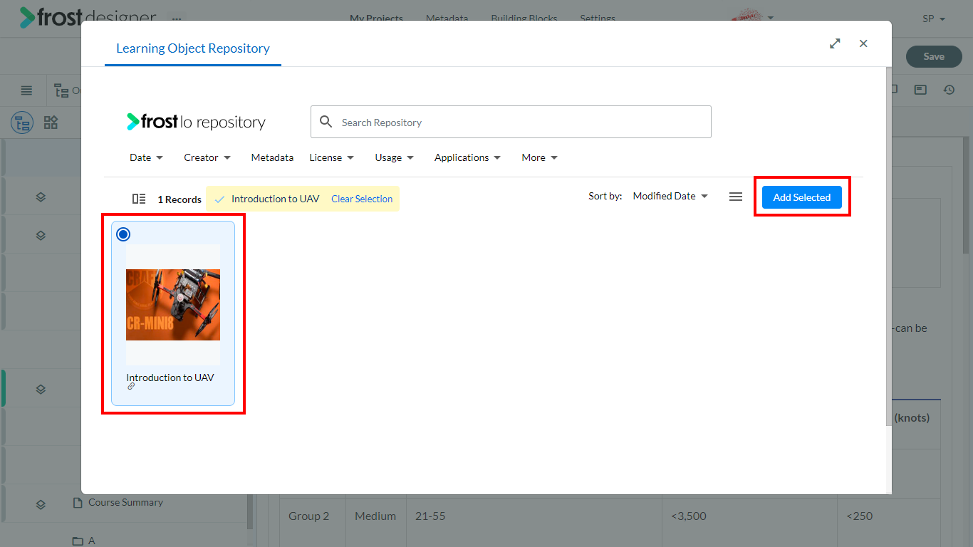Click the layers icon beside Course Summary
973x547 pixels.
41,505
